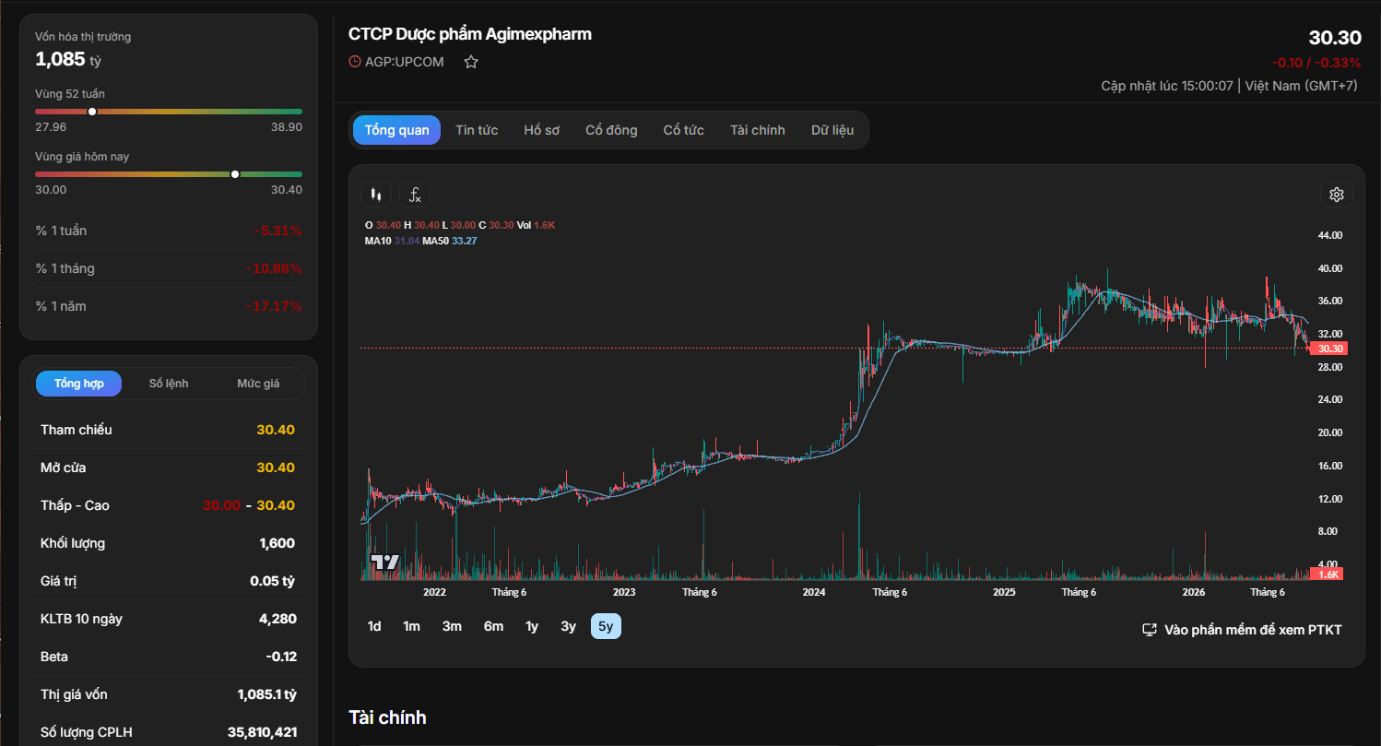The width and height of the screenshot is (1381, 746).
Task: Click the Cập nhật lúc 15:00:07 timestamp
Action: click(1167, 86)
